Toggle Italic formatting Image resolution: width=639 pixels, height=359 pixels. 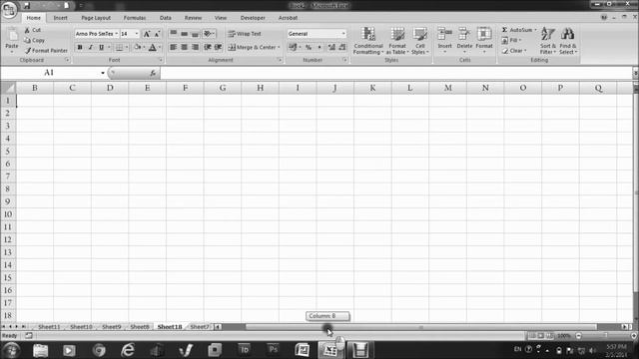click(x=91, y=47)
